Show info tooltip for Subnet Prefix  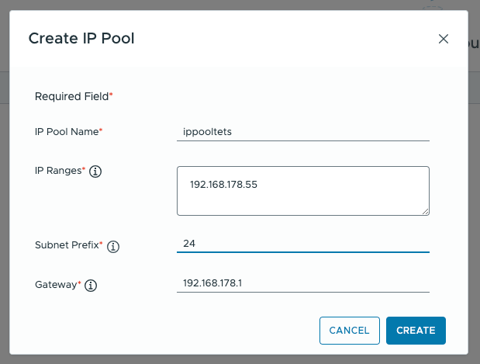point(113,246)
